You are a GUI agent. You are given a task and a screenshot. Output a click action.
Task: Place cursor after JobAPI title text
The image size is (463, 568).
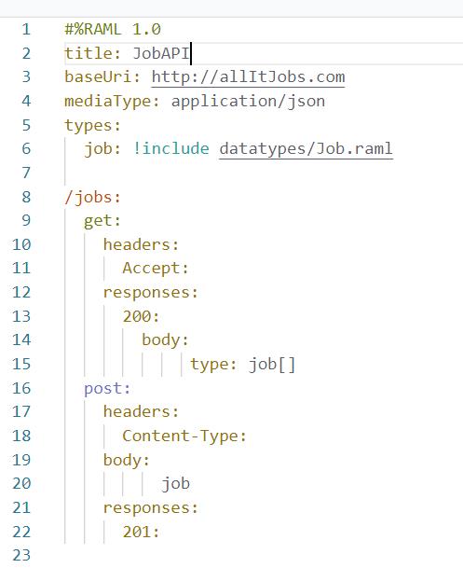pos(191,53)
